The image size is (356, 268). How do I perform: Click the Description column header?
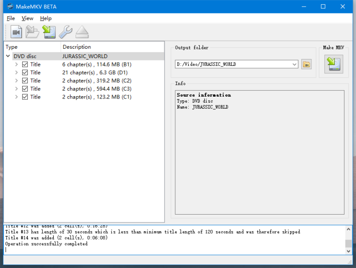coord(112,47)
